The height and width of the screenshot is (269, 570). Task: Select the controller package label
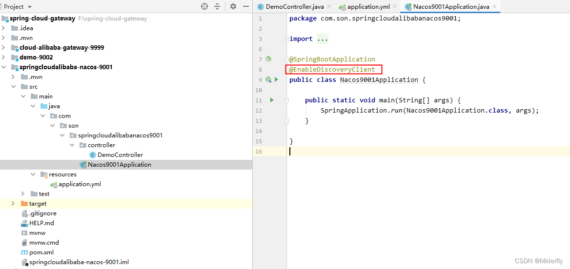pos(102,145)
